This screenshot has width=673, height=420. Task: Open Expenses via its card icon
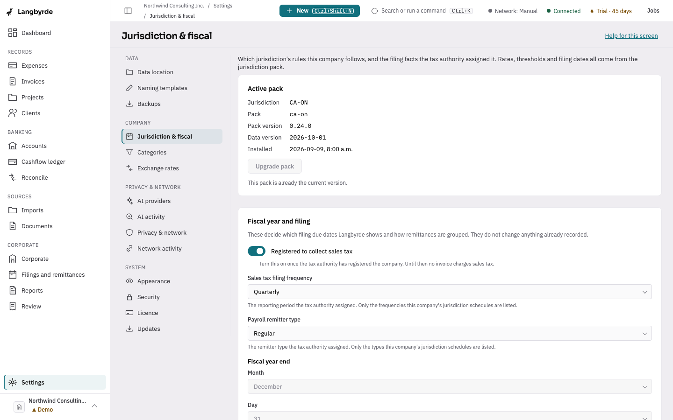tap(13, 65)
